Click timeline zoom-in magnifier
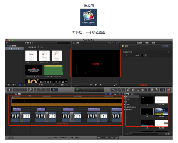Screen dimensions: 178x143 112,138
